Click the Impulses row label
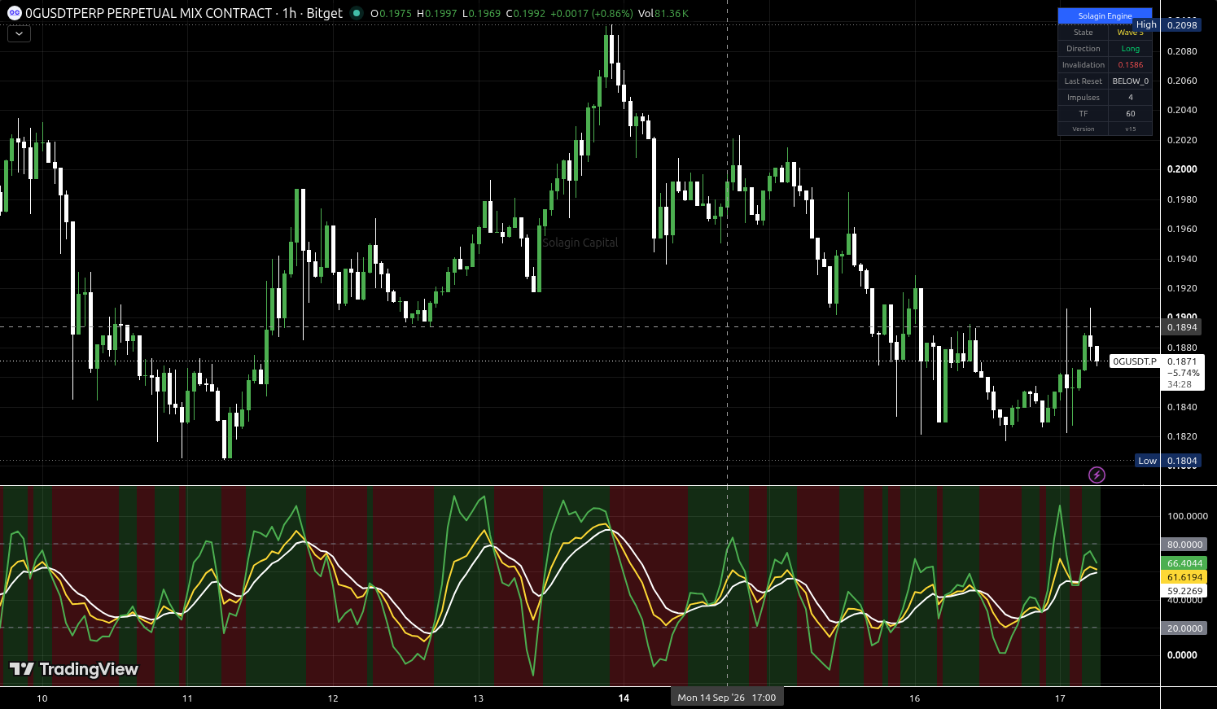 tap(1083, 98)
